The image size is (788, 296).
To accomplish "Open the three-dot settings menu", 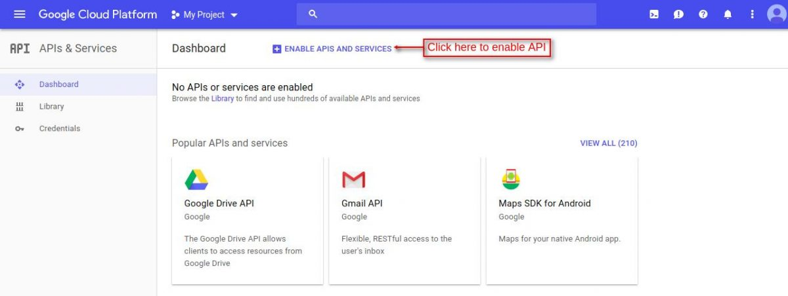I will 752,14.
